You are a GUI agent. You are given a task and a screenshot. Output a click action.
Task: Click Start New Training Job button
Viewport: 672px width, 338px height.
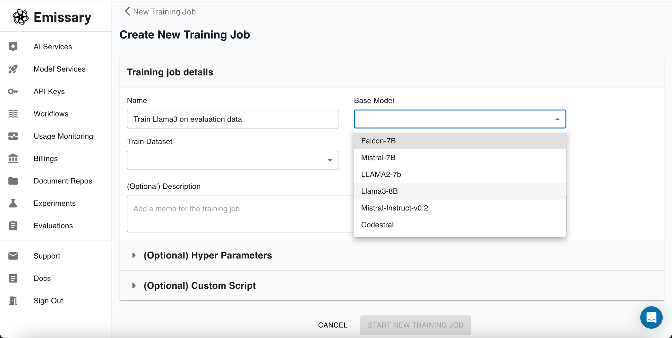tap(415, 325)
